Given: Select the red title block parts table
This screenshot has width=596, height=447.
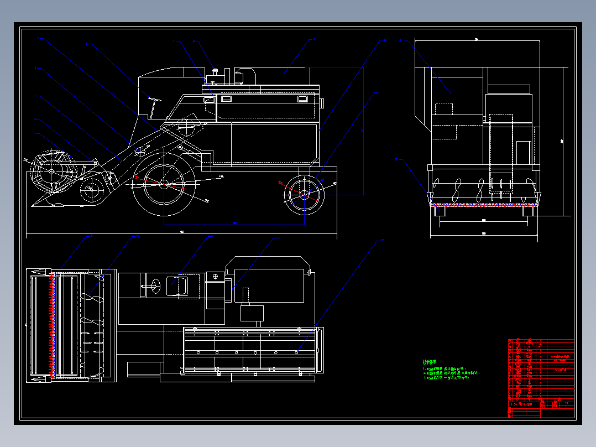Looking at the screenshot, I should [541, 378].
